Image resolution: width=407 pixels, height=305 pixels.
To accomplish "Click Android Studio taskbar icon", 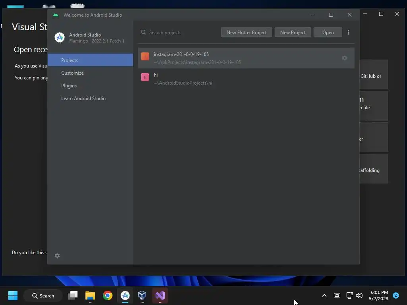I will (x=125, y=295).
